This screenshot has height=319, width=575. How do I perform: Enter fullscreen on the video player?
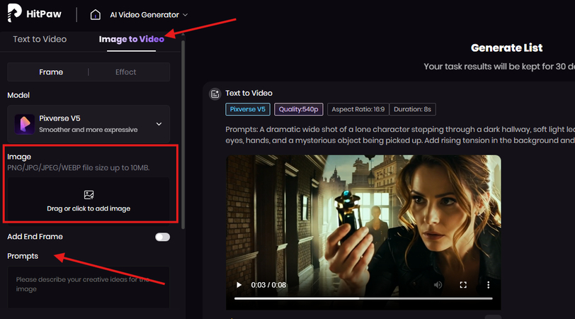tap(463, 285)
